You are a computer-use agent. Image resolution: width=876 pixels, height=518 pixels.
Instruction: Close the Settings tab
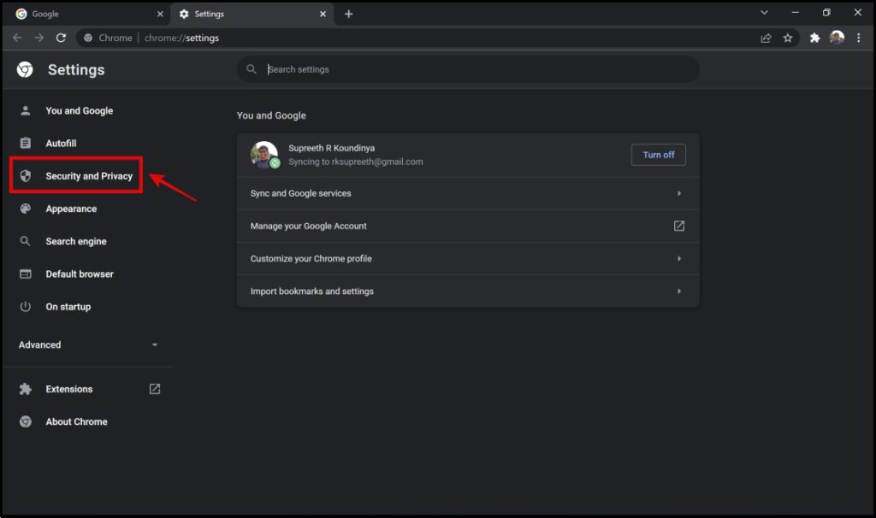pos(323,14)
